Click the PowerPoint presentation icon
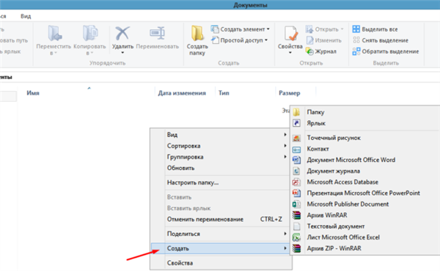This screenshot has width=440, height=271. [296, 193]
